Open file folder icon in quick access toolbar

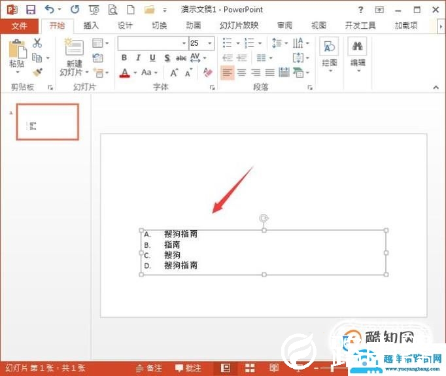coord(149,10)
